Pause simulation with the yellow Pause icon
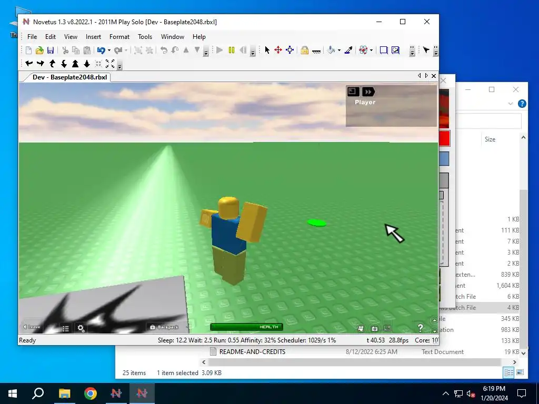This screenshot has width=539, height=404. coord(232,50)
